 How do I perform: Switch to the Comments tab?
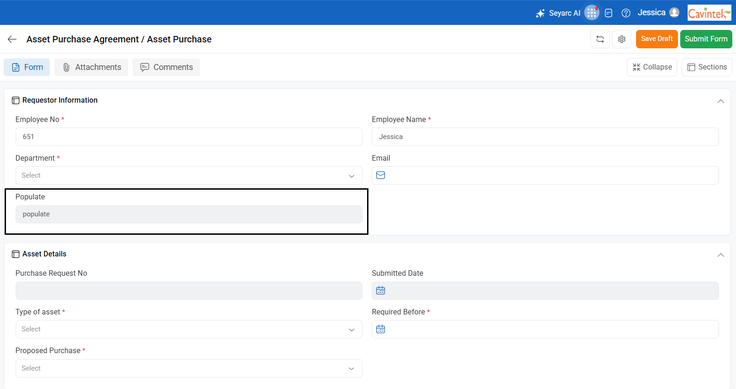tap(166, 67)
